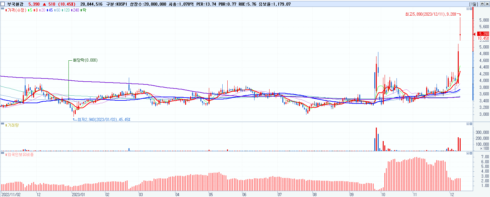Viewport: 490px width, 197px height.
Task: Click the 20,844,516 figure in header
Action: [91, 4]
